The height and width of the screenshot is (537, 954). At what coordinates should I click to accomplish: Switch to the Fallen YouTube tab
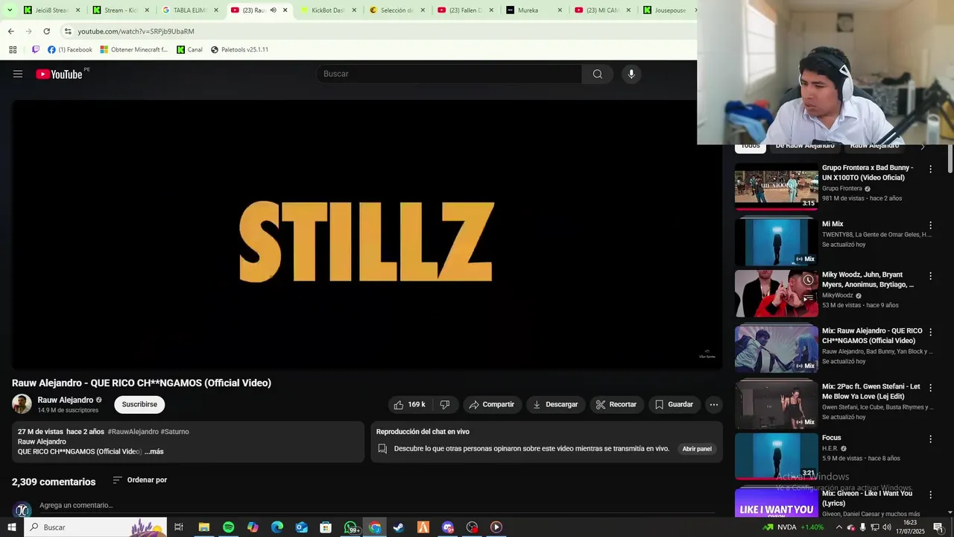(464, 10)
